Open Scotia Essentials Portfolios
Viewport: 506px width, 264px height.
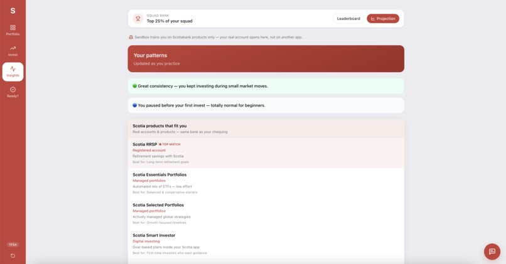(x=266, y=183)
